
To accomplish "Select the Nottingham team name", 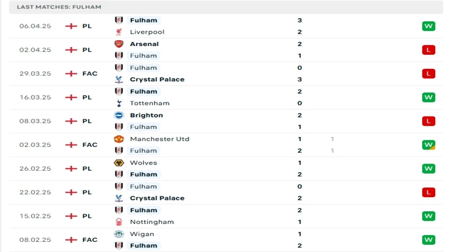I will click(152, 222).
